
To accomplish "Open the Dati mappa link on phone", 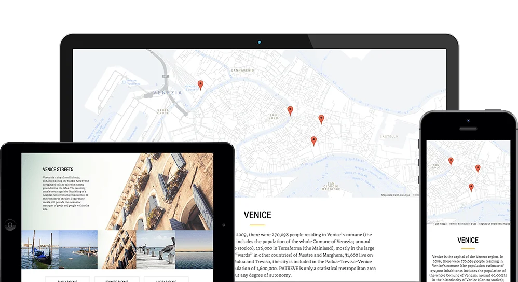I will point(441,224).
